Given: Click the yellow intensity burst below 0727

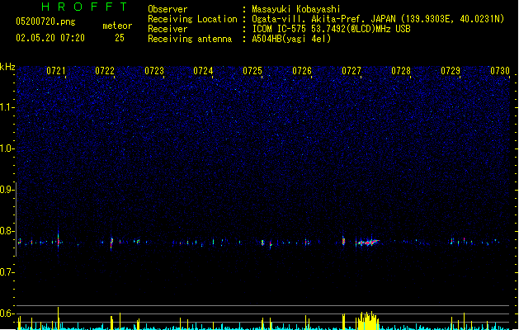Looking at the screenshot, I should pos(367,320).
